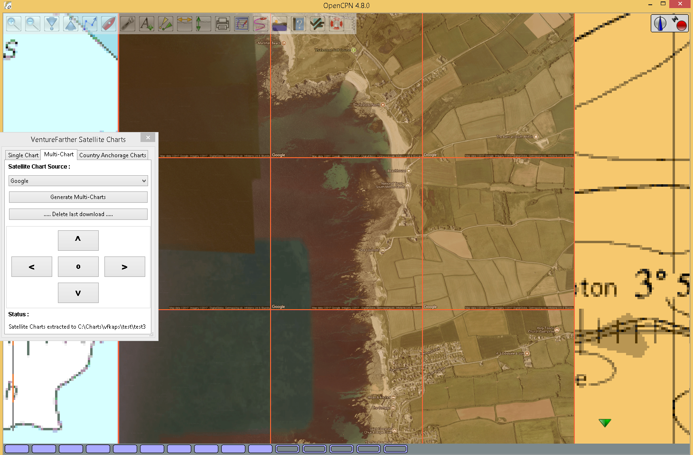Open Options with the wrench icon
Viewport: 693px width, 455px height.
click(x=128, y=23)
